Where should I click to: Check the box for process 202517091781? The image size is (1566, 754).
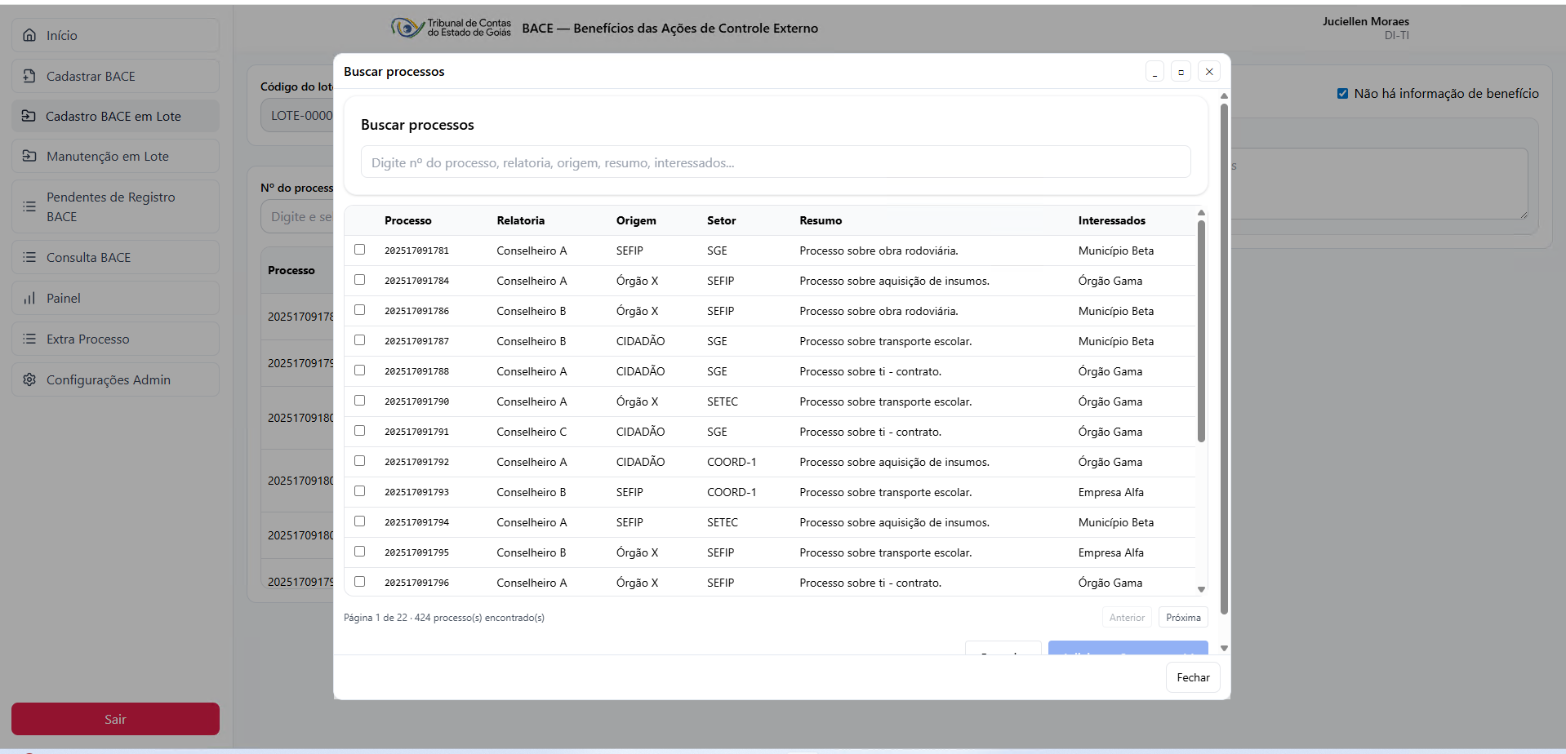359,250
